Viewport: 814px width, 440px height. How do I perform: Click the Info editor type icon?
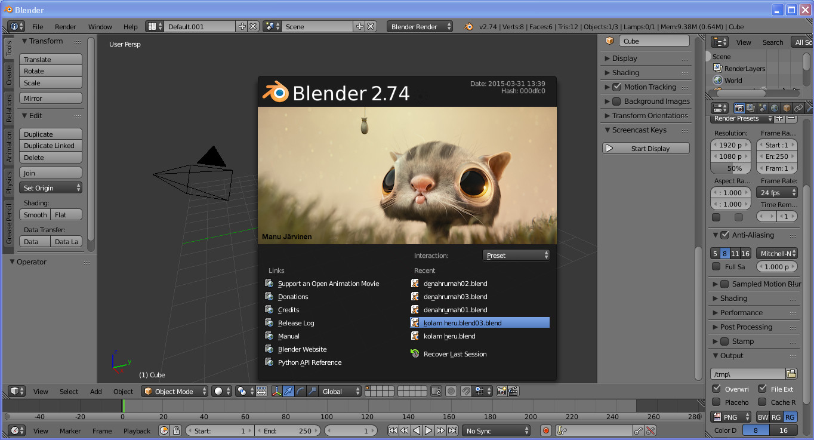coord(16,27)
